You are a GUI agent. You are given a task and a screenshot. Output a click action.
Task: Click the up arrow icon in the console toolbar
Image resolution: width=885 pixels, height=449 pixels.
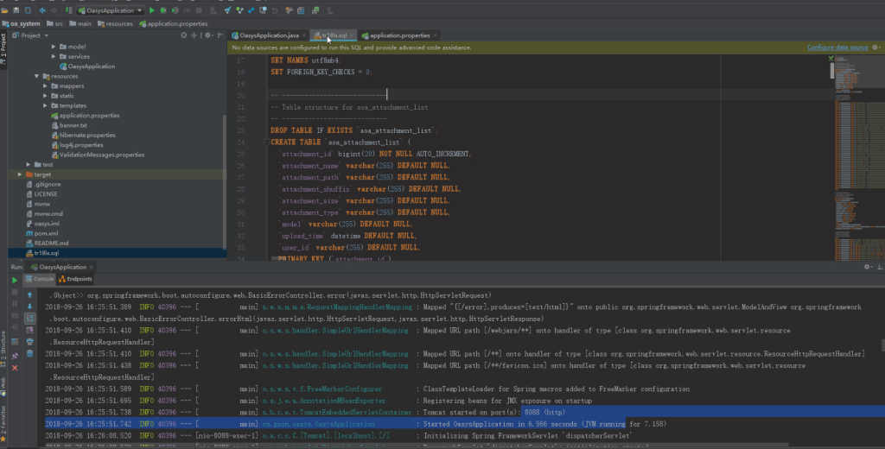30,295
